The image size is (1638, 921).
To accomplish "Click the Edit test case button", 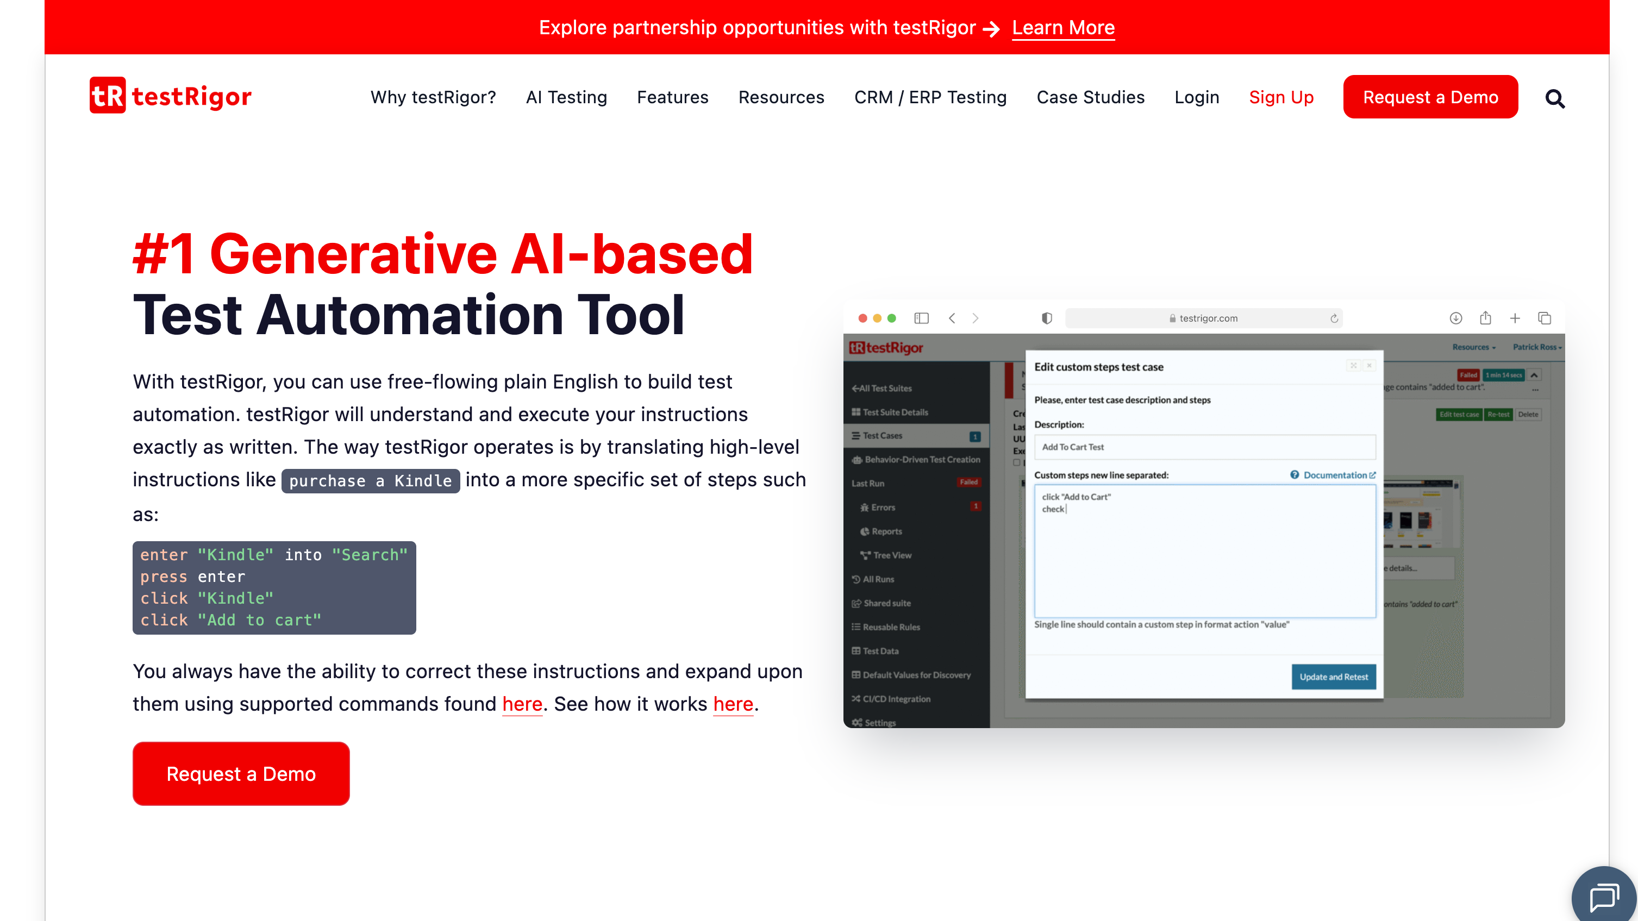I will pyautogui.click(x=1459, y=415).
